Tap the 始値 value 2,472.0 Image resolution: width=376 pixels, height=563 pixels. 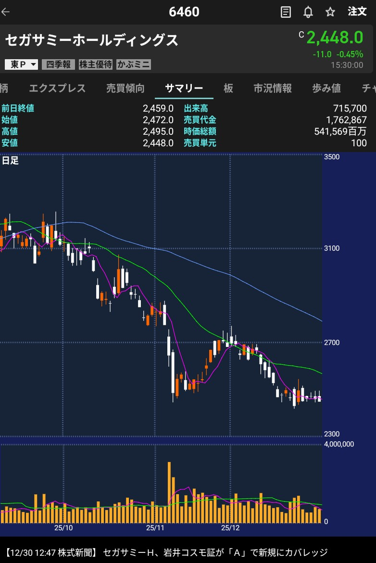pos(158,120)
